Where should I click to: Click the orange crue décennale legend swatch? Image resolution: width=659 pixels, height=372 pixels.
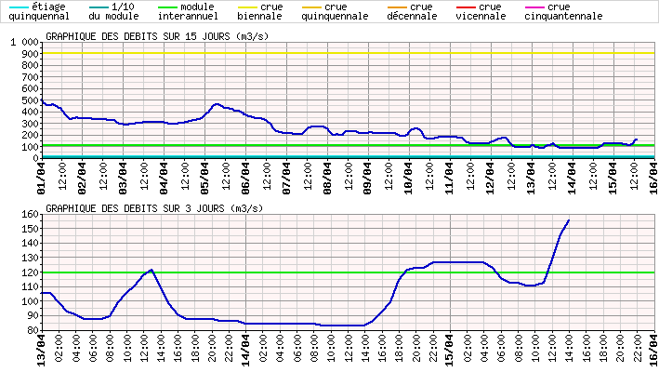tap(397, 7)
